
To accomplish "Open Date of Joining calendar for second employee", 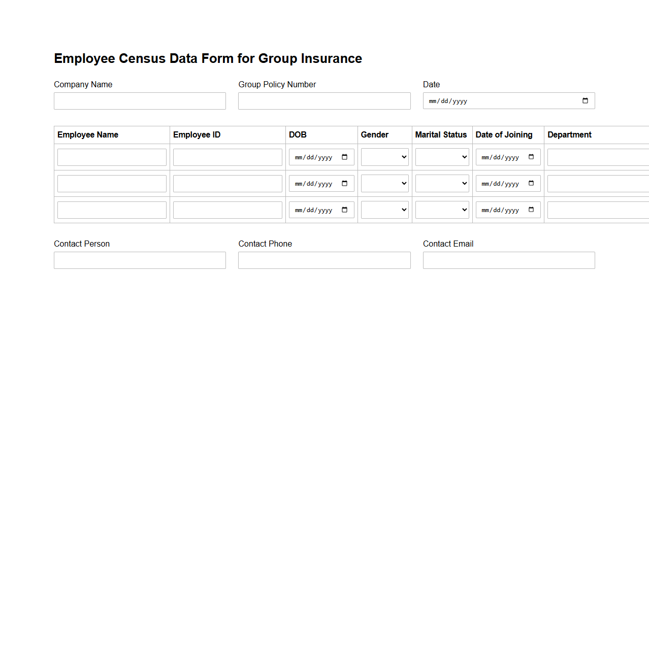I will [x=531, y=183].
